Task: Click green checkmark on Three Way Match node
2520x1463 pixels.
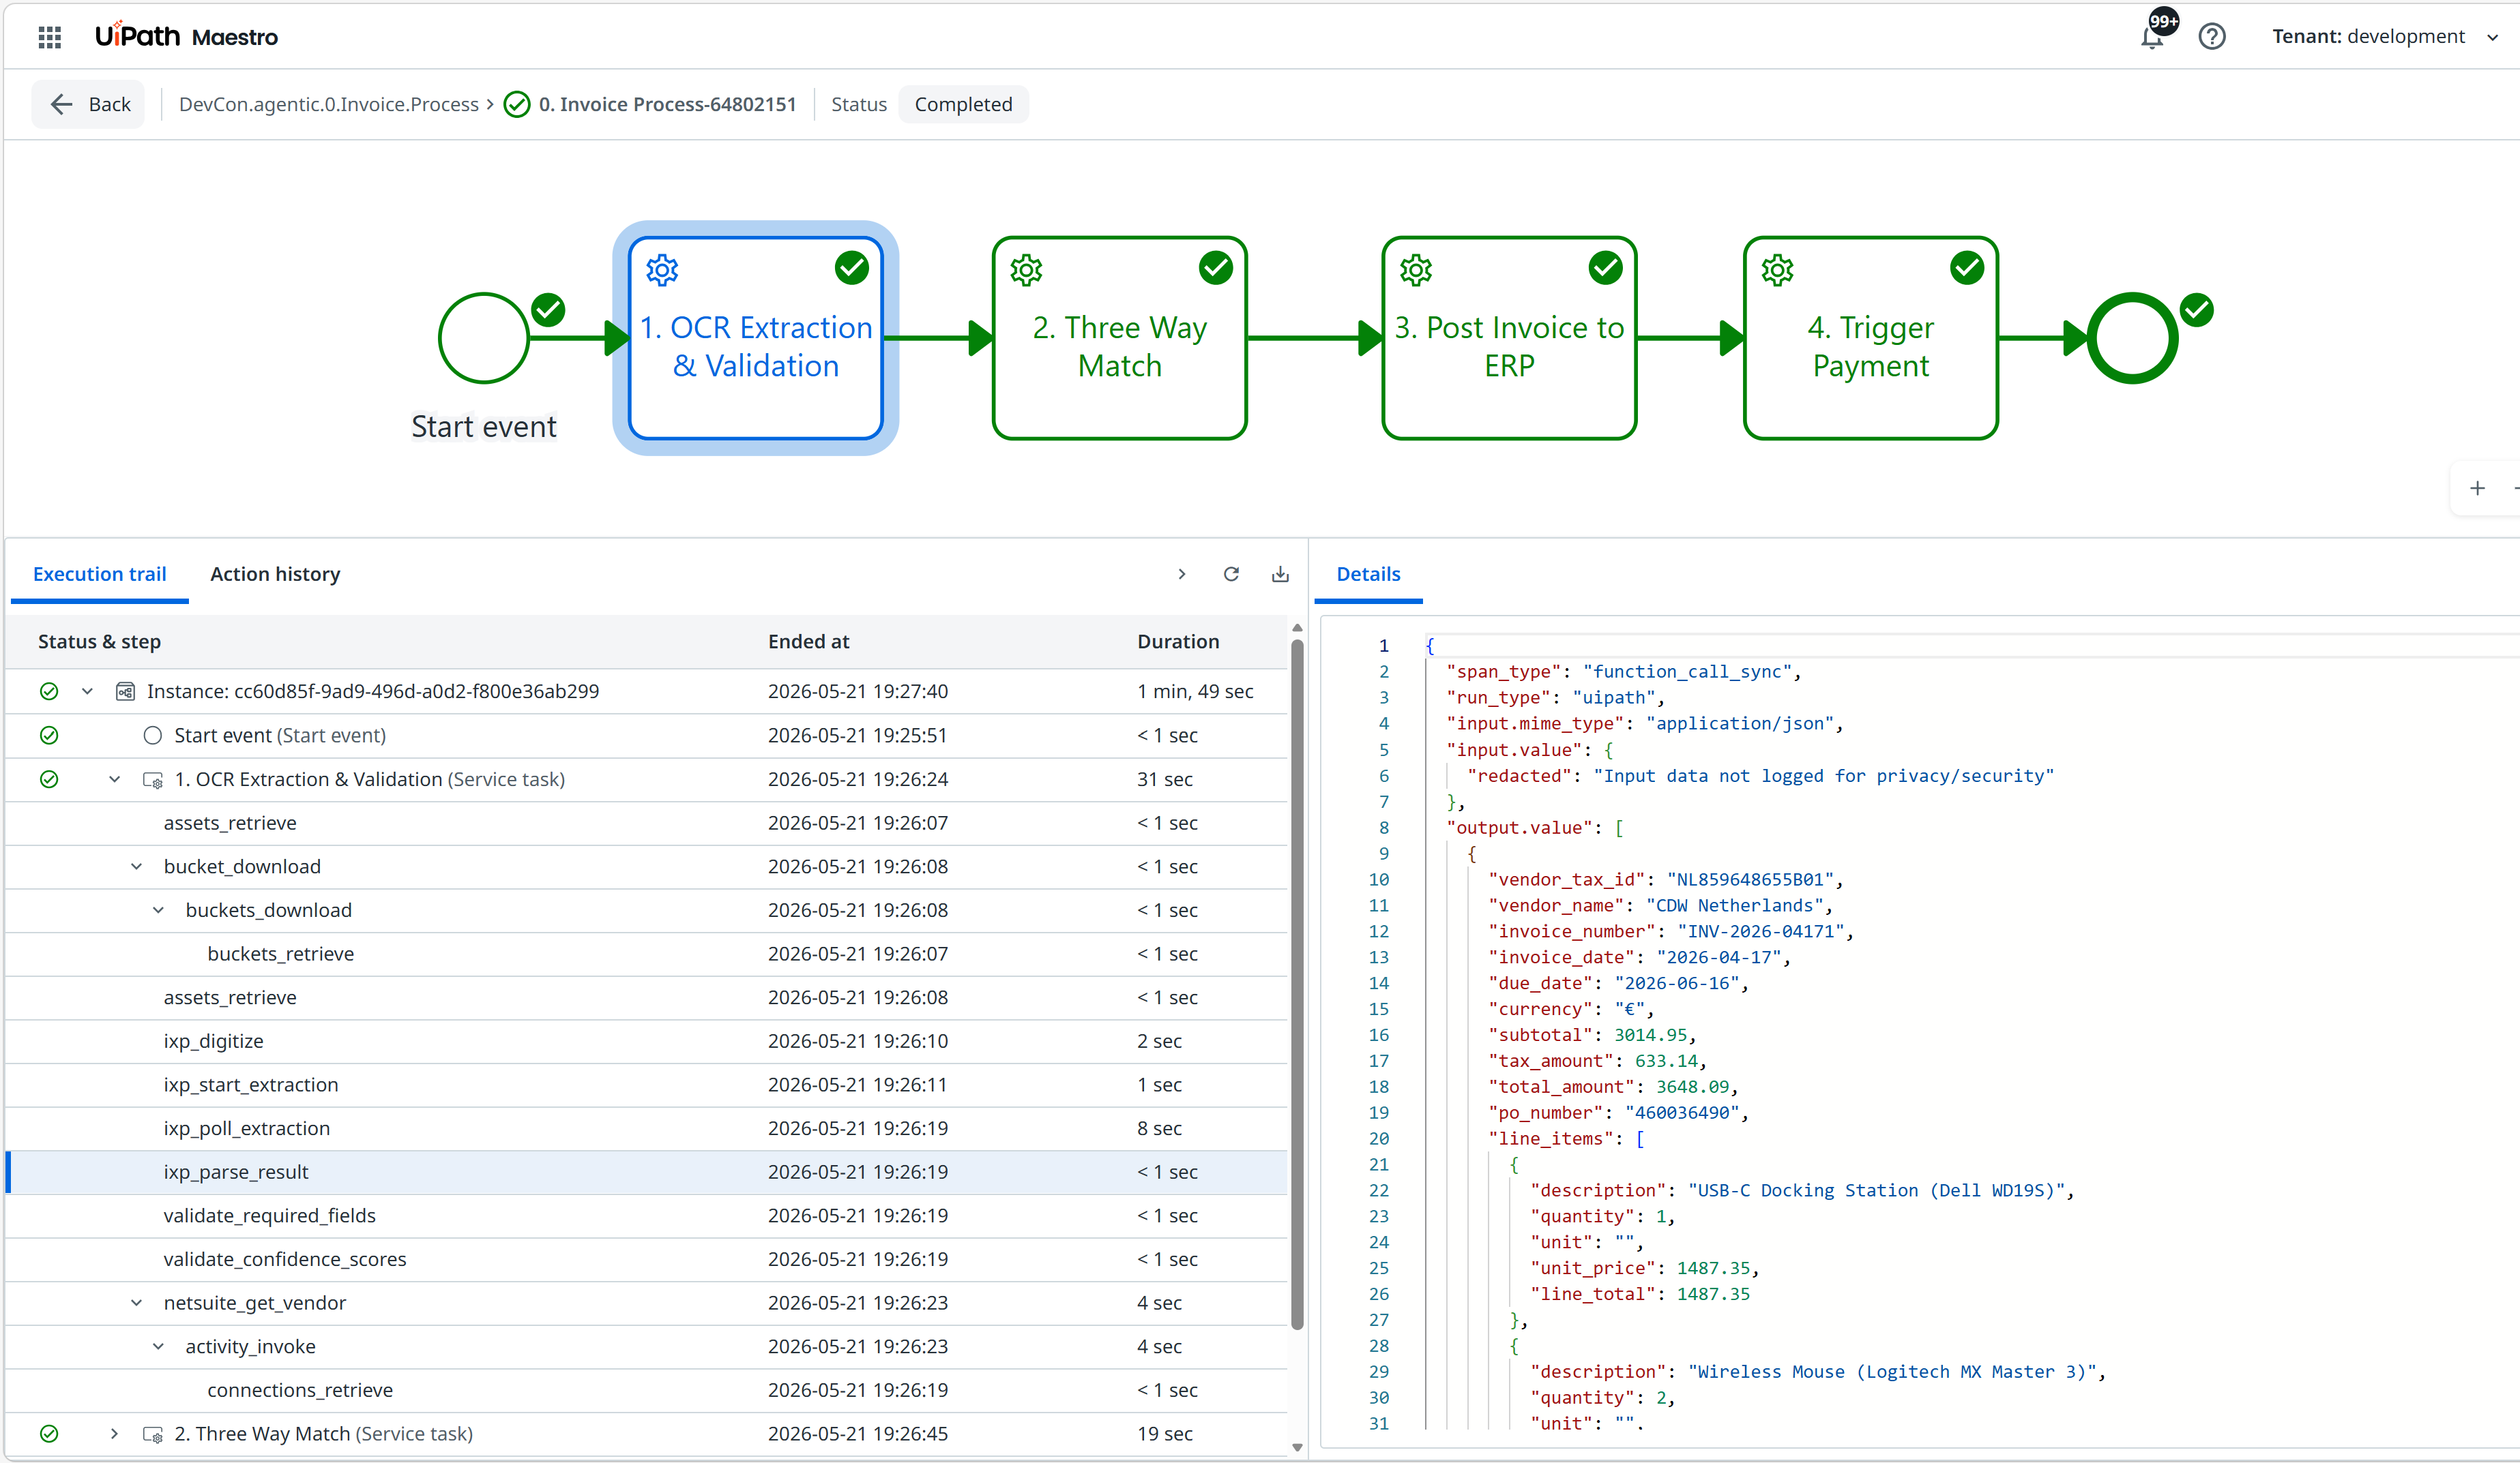Action: tap(1216, 268)
